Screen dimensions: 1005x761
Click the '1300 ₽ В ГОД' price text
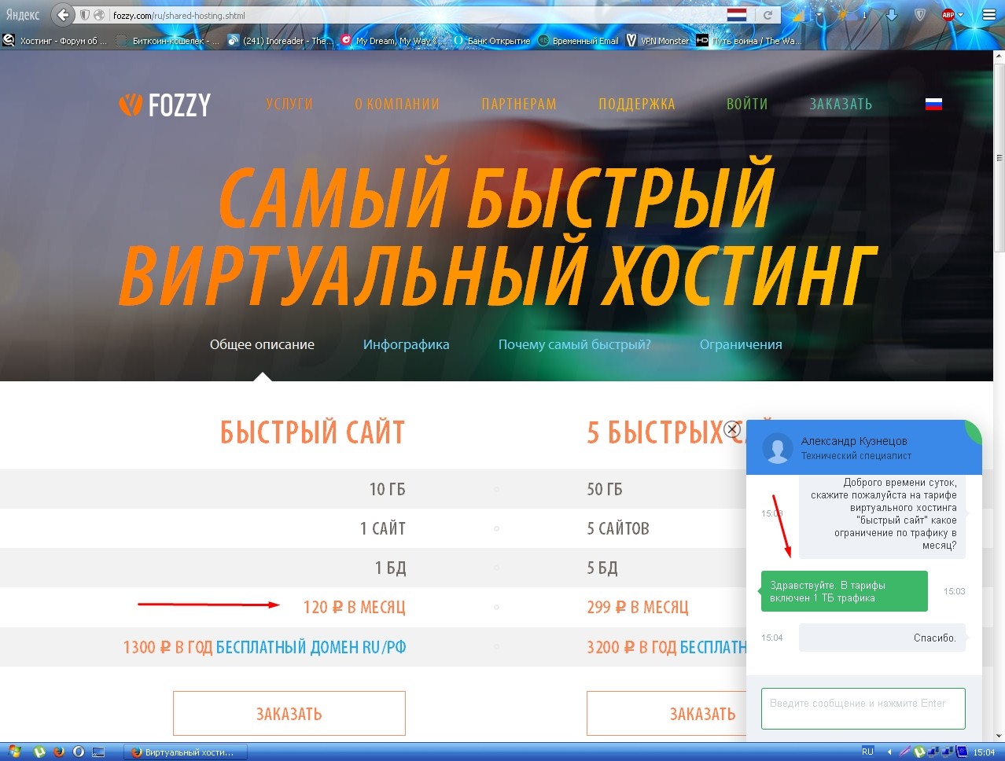pyautogui.click(x=167, y=647)
